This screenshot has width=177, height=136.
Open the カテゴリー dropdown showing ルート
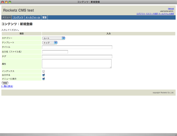[x=53, y=38]
